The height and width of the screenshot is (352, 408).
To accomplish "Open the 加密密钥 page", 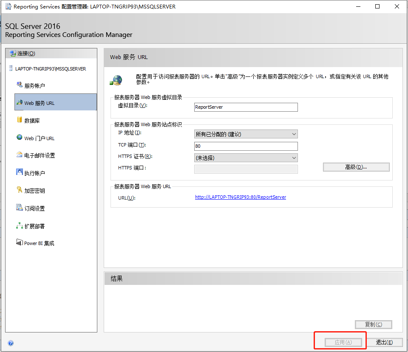I will tap(34, 191).
